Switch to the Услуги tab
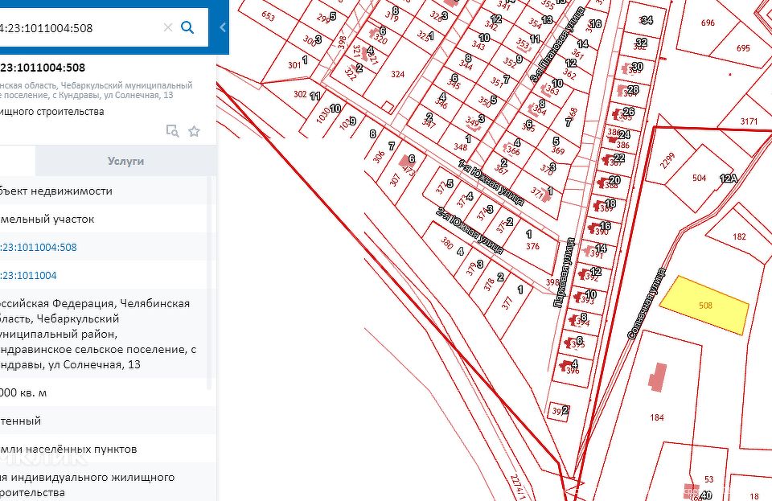The height and width of the screenshot is (501, 772). (126, 161)
